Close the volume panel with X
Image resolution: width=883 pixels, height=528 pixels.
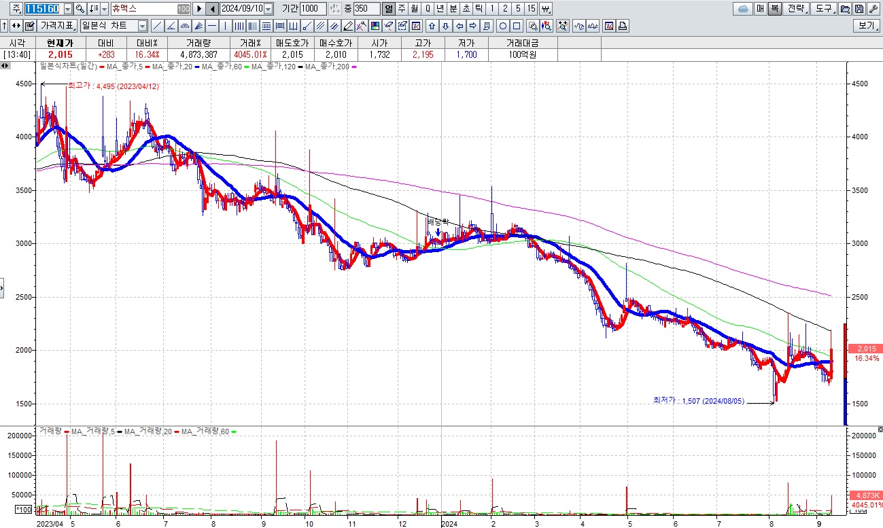(x=879, y=429)
